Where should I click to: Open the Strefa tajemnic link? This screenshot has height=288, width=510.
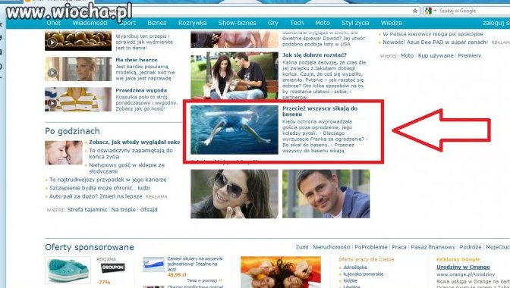87,210
